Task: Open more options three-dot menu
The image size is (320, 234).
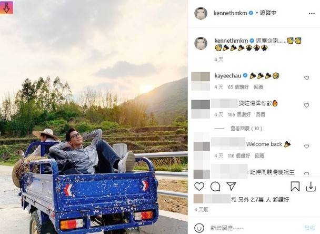Action: [x=312, y=14]
